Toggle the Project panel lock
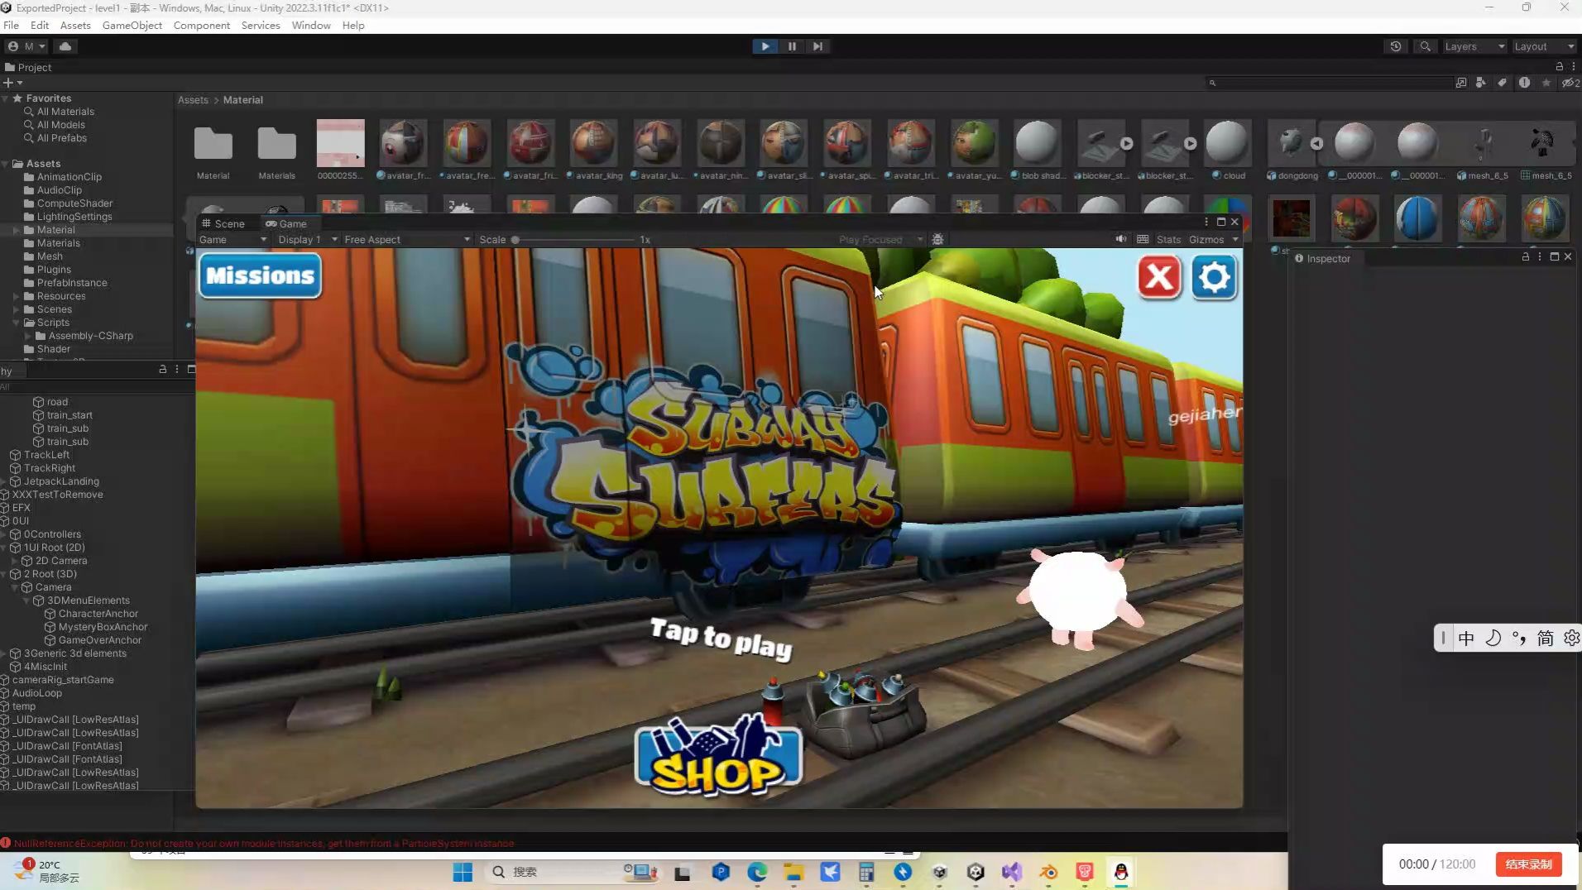Screen dimensions: 1582x890 pyautogui.click(x=1560, y=67)
